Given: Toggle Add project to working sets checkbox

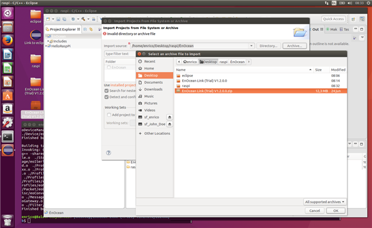Looking at the screenshot, I should pos(109,115).
